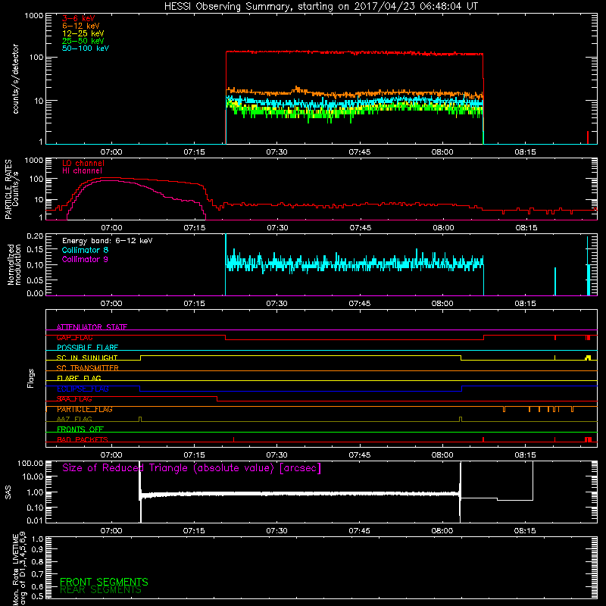Select the FRONT SEGMENTS legend label
The height and width of the screenshot is (606, 606).
(x=104, y=582)
